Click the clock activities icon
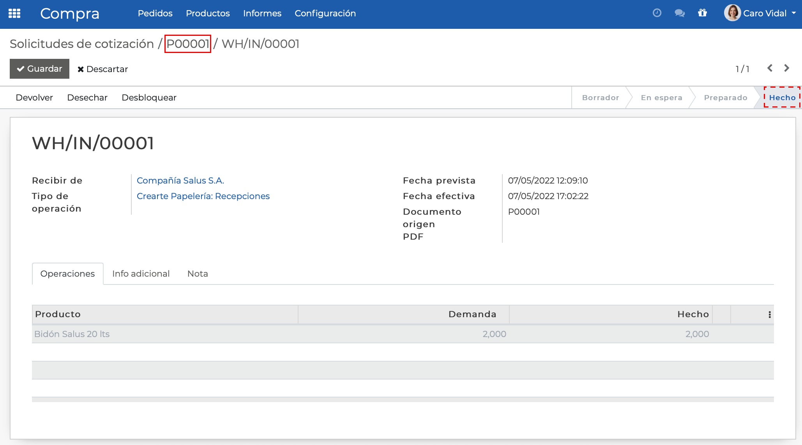Viewport: 802px width, 445px height. (x=657, y=13)
